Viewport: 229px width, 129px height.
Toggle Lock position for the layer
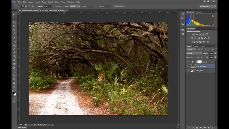coord(198,57)
